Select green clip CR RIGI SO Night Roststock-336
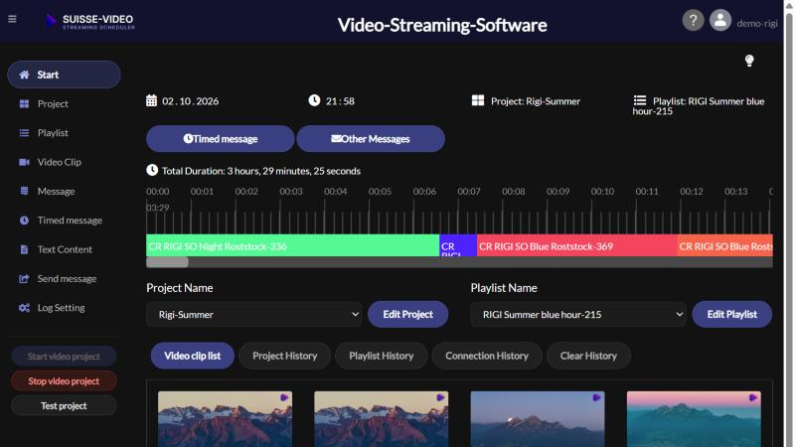Image resolution: width=795 pixels, height=447 pixels. coord(292,246)
